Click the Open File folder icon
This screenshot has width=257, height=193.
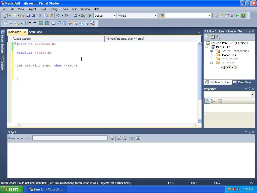22,16
